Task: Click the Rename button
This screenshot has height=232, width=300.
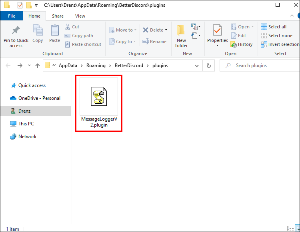Action: tap(154, 42)
